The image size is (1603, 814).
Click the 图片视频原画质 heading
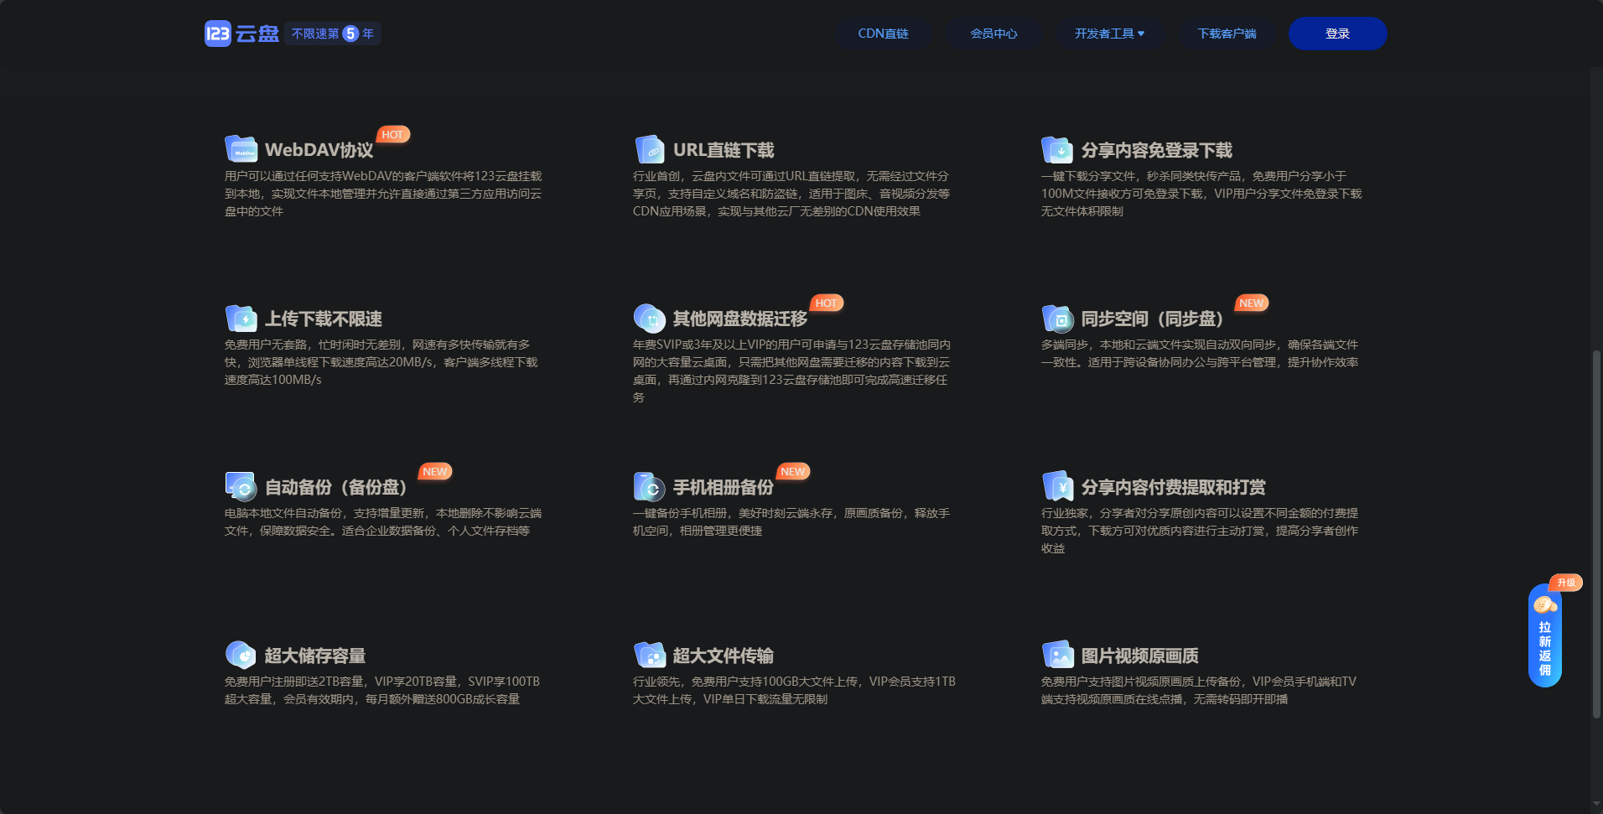point(1140,656)
